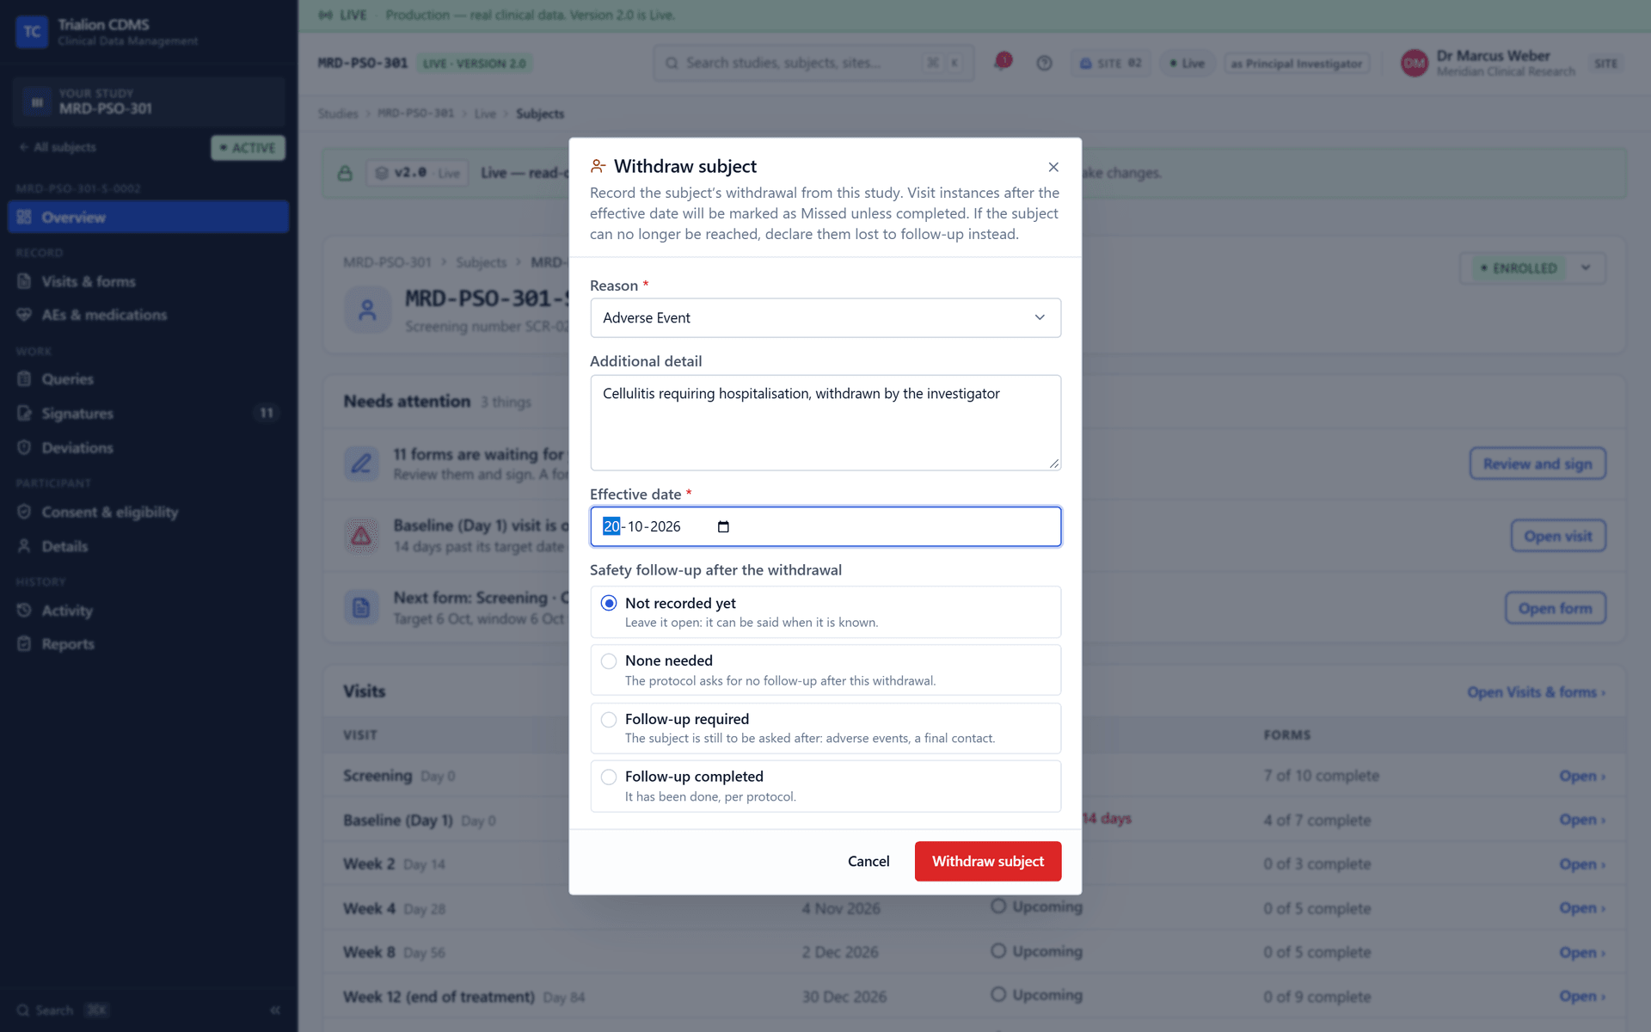1651x1032 pixels.
Task: Click the lock icon in the version banner
Action: 345,173
